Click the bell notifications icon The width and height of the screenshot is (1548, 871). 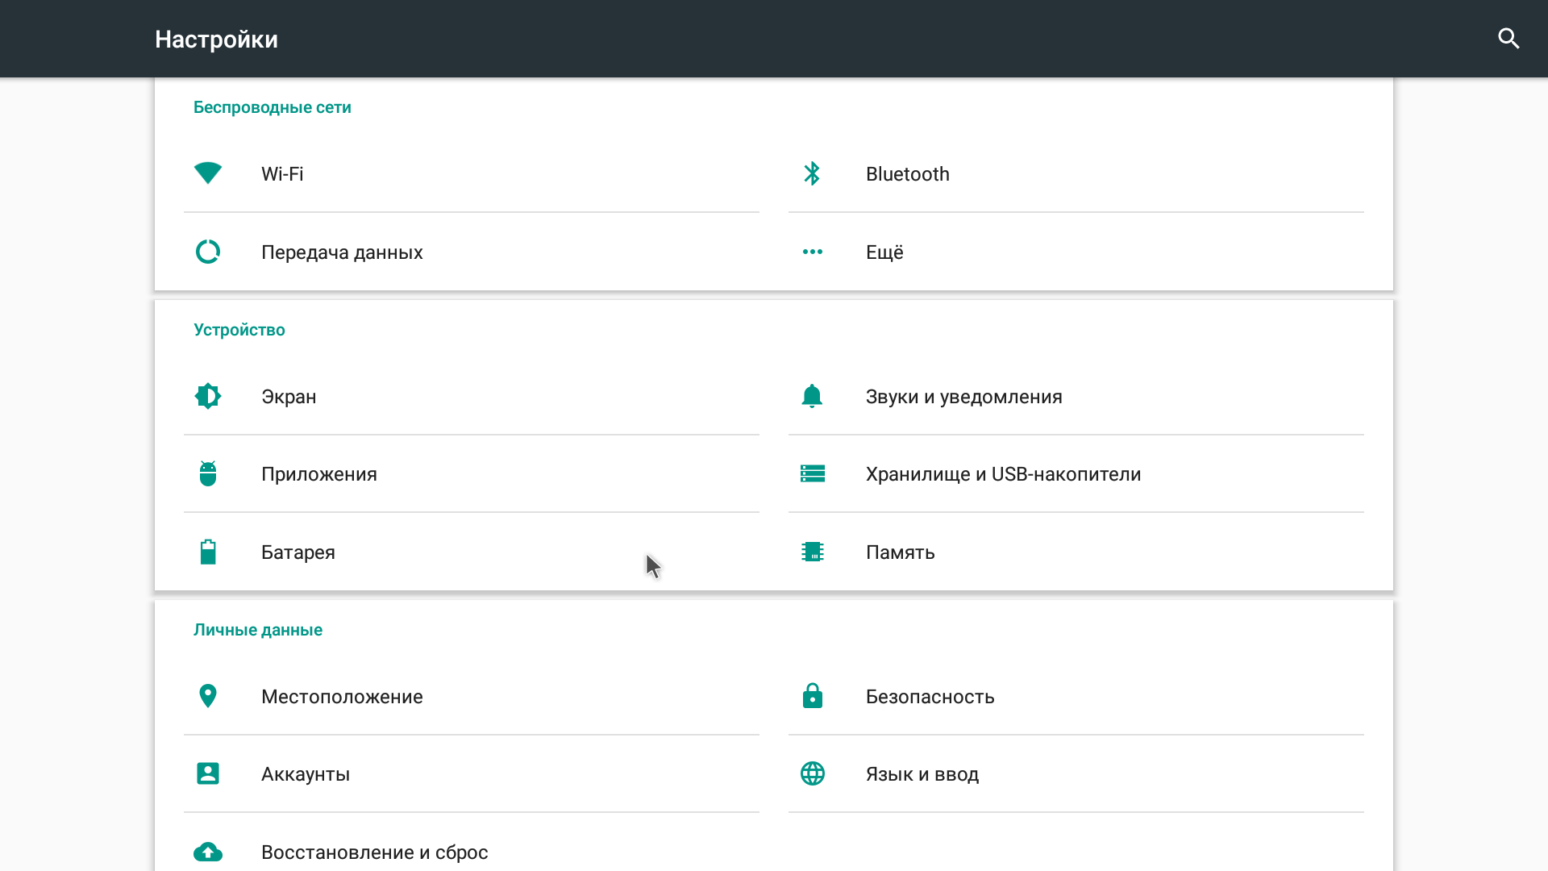pyautogui.click(x=812, y=396)
